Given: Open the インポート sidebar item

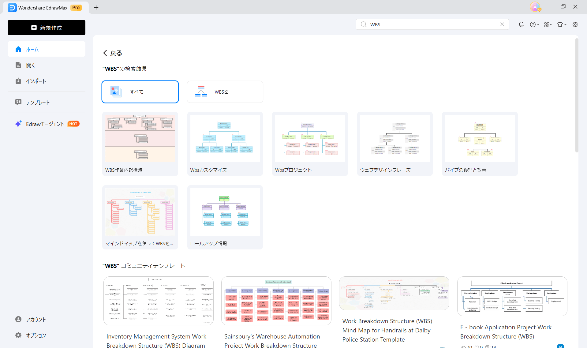Looking at the screenshot, I should tap(36, 81).
